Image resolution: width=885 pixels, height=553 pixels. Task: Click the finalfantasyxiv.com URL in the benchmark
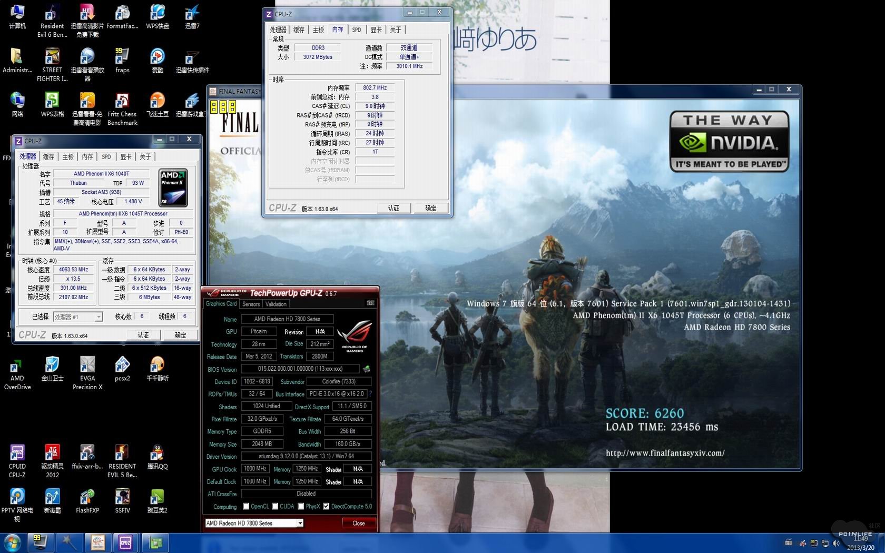pos(665,453)
